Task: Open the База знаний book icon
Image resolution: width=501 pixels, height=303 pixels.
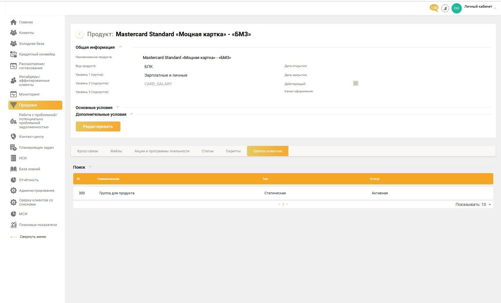Action: coord(13,169)
